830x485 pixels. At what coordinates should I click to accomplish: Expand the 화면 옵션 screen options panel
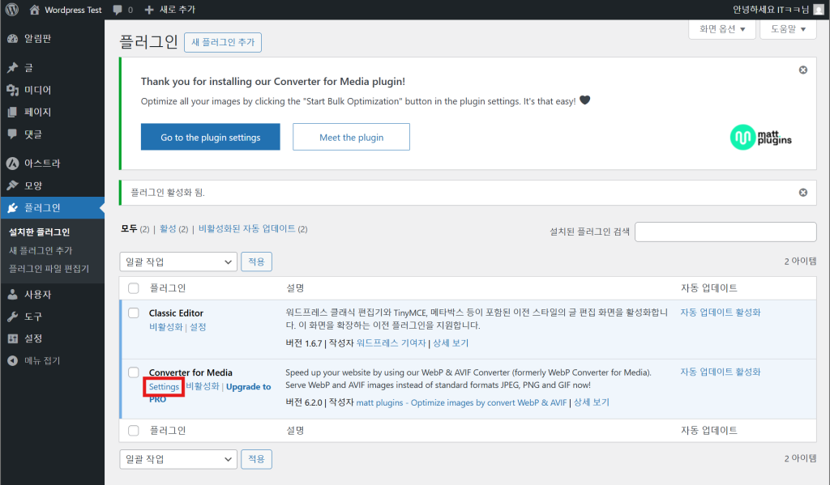click(x=722, y=29)
